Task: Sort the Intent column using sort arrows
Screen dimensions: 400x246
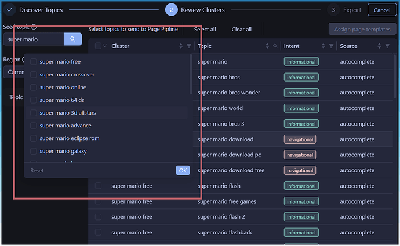Action: pyautogui.click(x=323, y=46)
